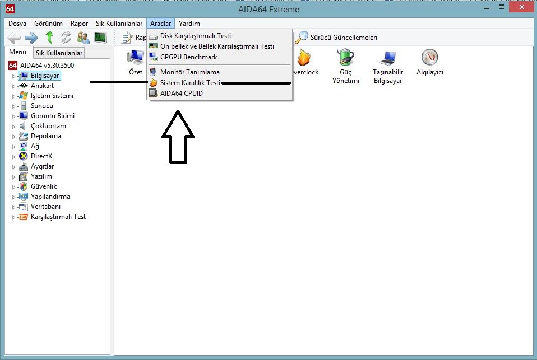Click the Rapor document icon in toolbar

(x=127, y=38)
